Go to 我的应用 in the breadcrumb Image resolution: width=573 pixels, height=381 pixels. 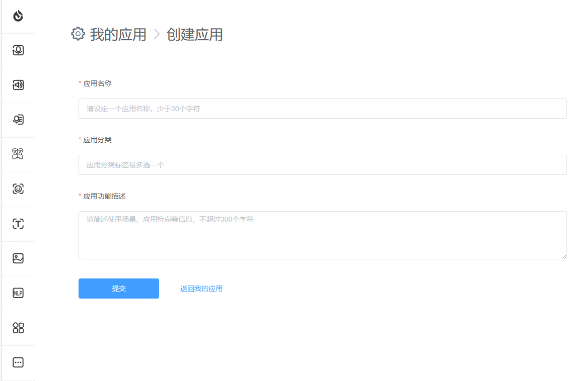pyautogui.click(x=118, y=35)
